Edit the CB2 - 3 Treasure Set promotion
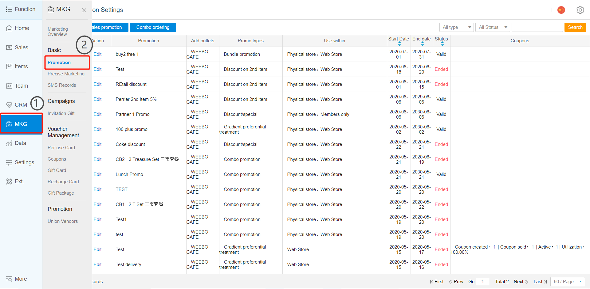The width and height of the screenshot is (590, 289). click(x=97, y=159)
